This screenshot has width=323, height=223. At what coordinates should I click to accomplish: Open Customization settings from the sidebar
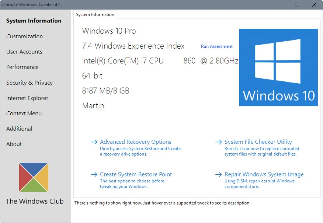pyautogui.click(x=24, y=36)
